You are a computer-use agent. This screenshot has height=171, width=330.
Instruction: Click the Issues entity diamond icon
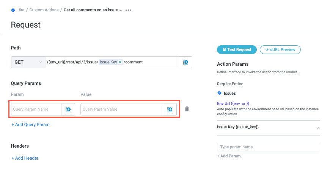point(219,93)
